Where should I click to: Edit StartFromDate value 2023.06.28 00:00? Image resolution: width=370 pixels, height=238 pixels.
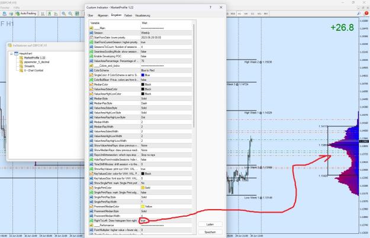166,37
